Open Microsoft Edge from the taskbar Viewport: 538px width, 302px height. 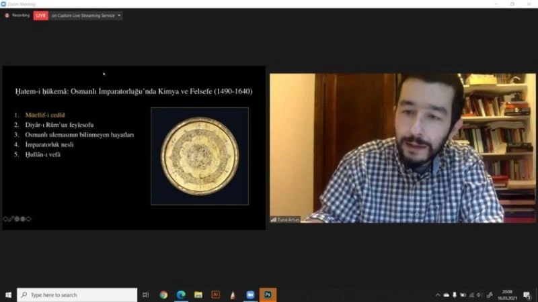pos(181,295)
